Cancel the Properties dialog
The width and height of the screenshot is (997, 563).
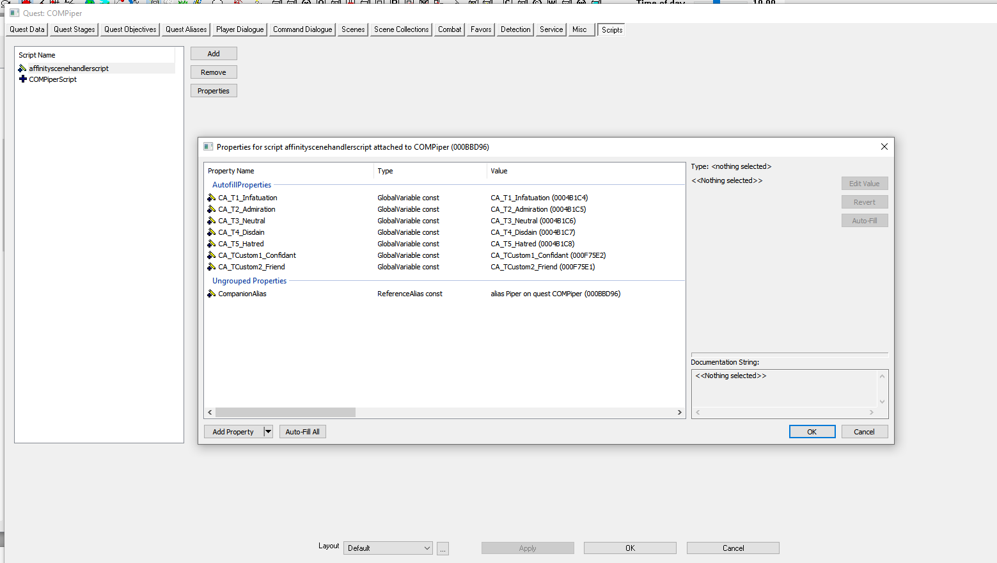(865, 432)
